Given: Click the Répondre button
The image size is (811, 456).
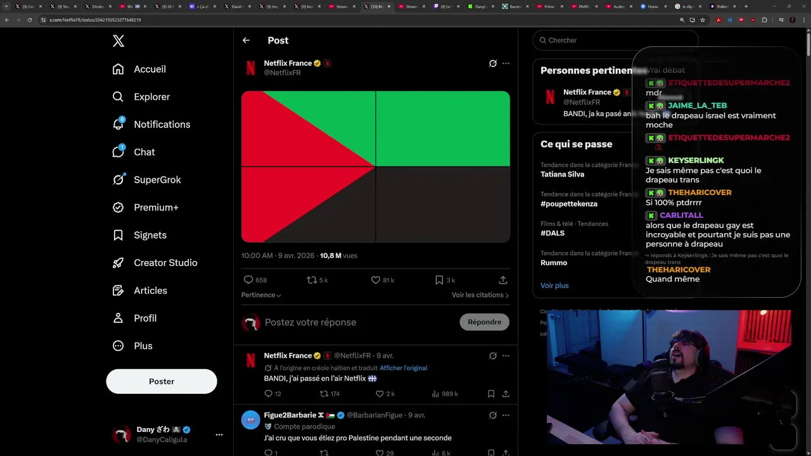Looking at the screenshot, I should pyautogui.click(x=484, y=322).
